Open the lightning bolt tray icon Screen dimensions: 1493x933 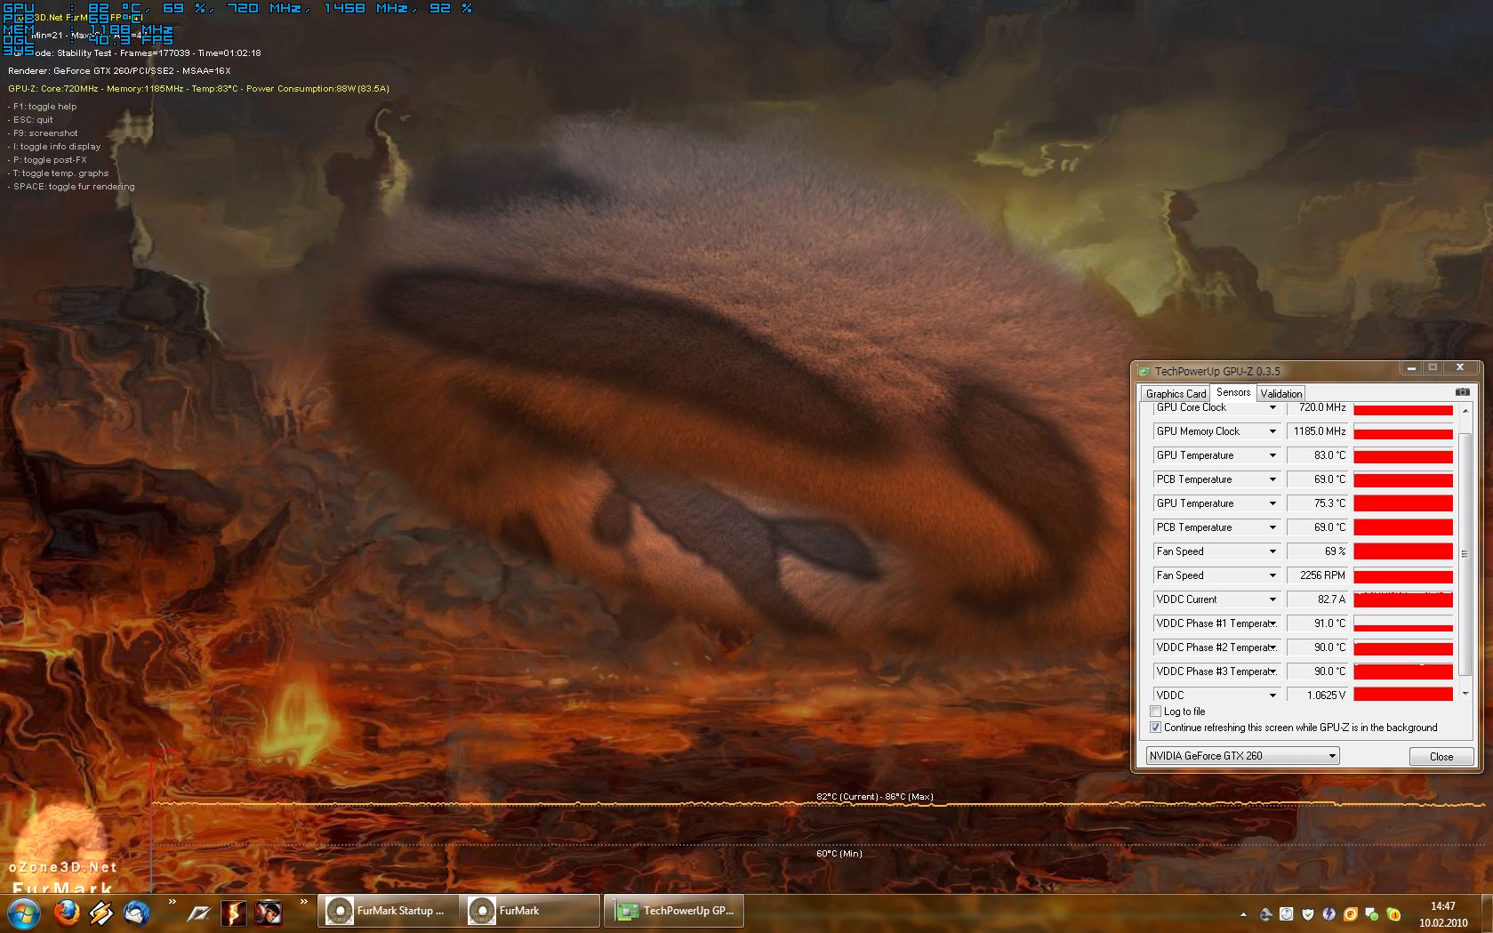(x=1328, y=913)
